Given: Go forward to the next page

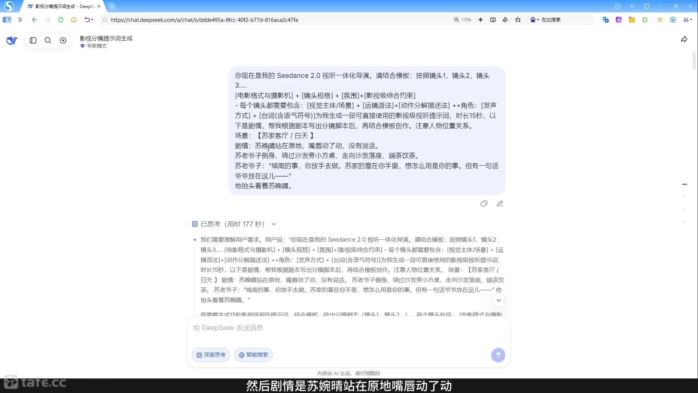Looking at the screenshot, I should [48, 20].
